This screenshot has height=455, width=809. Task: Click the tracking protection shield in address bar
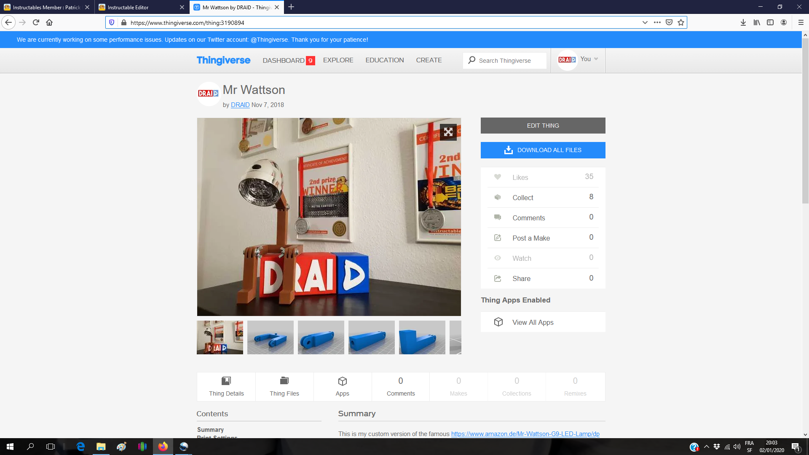[111, 22]
